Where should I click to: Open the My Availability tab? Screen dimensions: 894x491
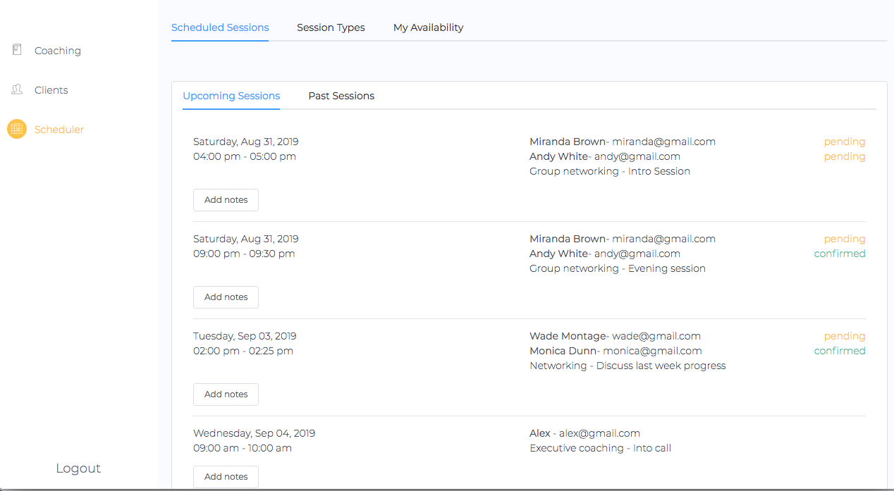[x=428, y=27]
